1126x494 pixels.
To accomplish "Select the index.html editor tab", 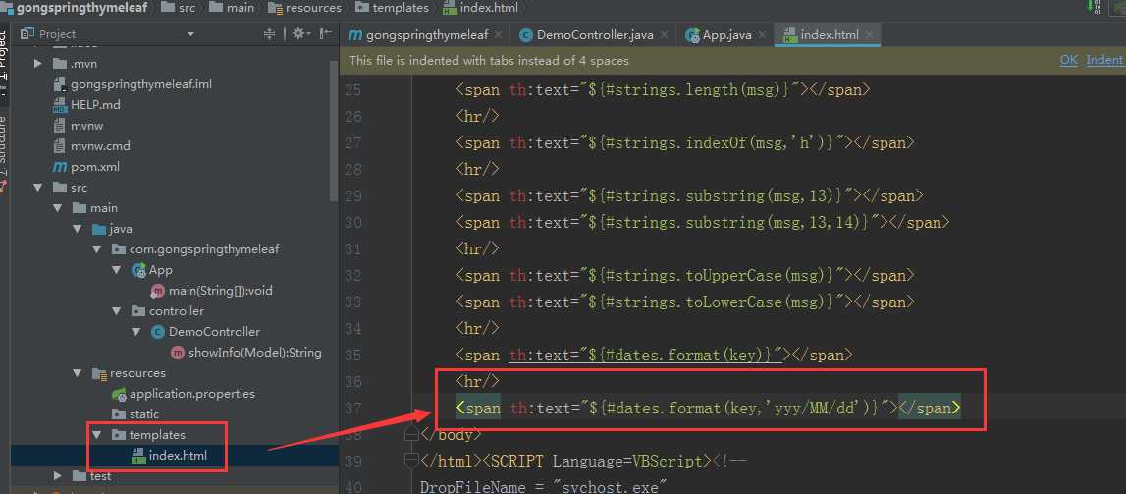I will [x=827, y=34].
